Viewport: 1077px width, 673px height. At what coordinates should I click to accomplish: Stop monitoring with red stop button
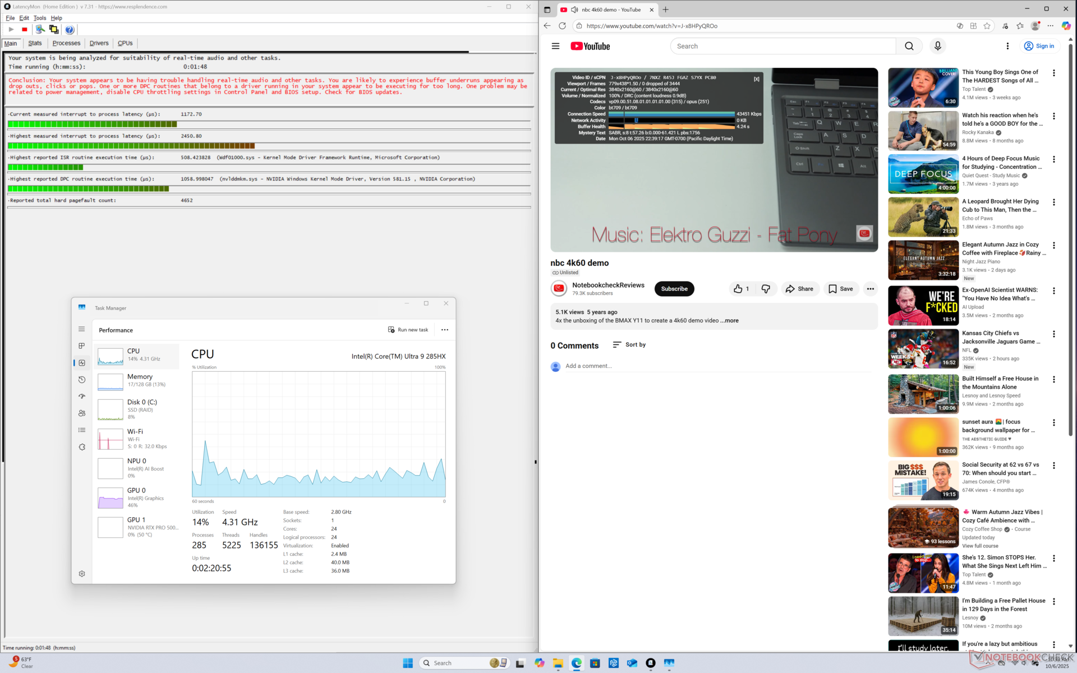(x=25, y=30)
